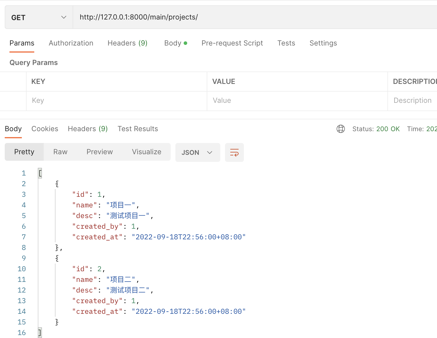437x338 pixels.
Task: Open the JSON format dropdown
Action: point(198,152)
